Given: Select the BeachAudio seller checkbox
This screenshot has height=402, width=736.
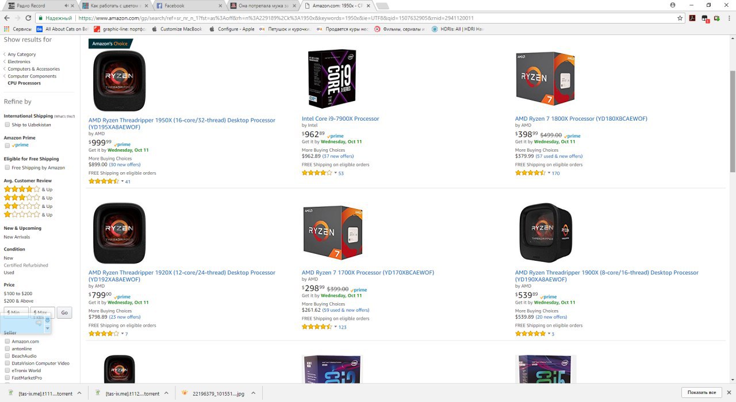Looking at the screenshot, I should pos(7,356).
